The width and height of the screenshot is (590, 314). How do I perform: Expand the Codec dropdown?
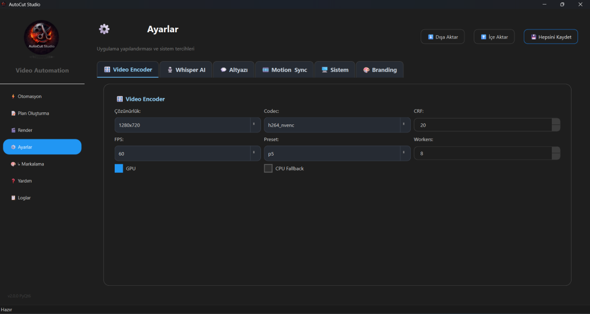click(x=337, y=125)
